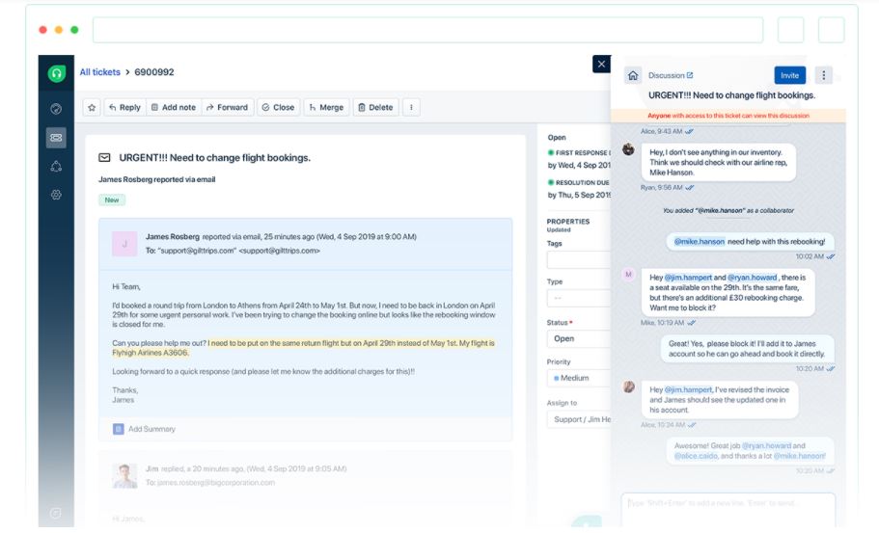Open Discussion in a new window icon

coord(690,75)
